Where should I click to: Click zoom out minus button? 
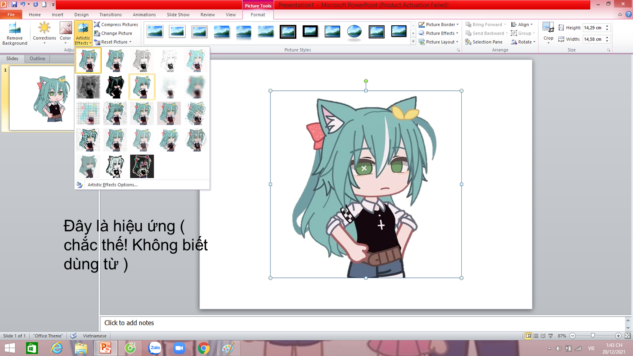coord(573,336)
